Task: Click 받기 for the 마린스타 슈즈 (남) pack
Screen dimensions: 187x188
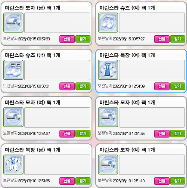Action: pos(83,86)
